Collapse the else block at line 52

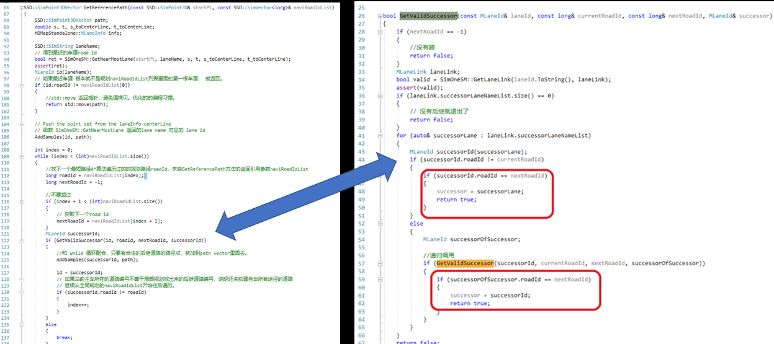(380, 223)
